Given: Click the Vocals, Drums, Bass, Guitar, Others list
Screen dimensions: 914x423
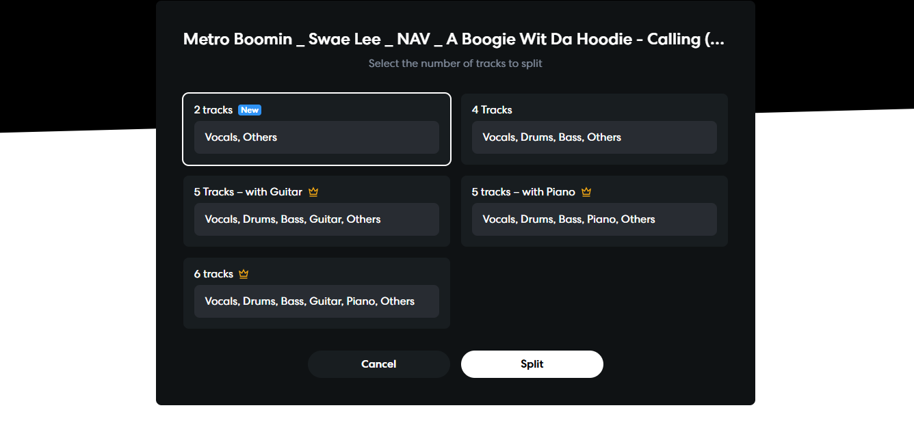Looking at the screenshot, I should pyautogui.click(x=317, y=219).
